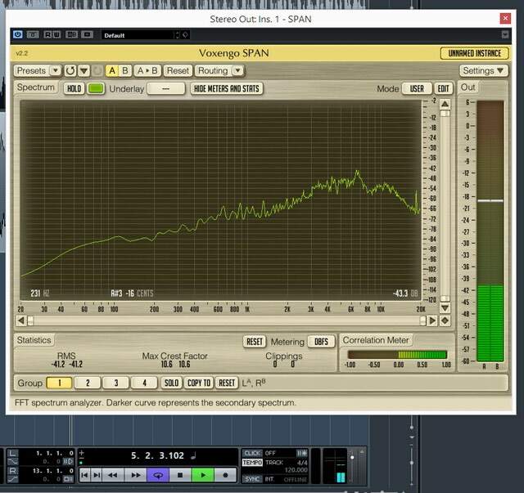524x493 pixels.
Task: Click the Unnamed Instance name field
Action: (x=473, y=53)
